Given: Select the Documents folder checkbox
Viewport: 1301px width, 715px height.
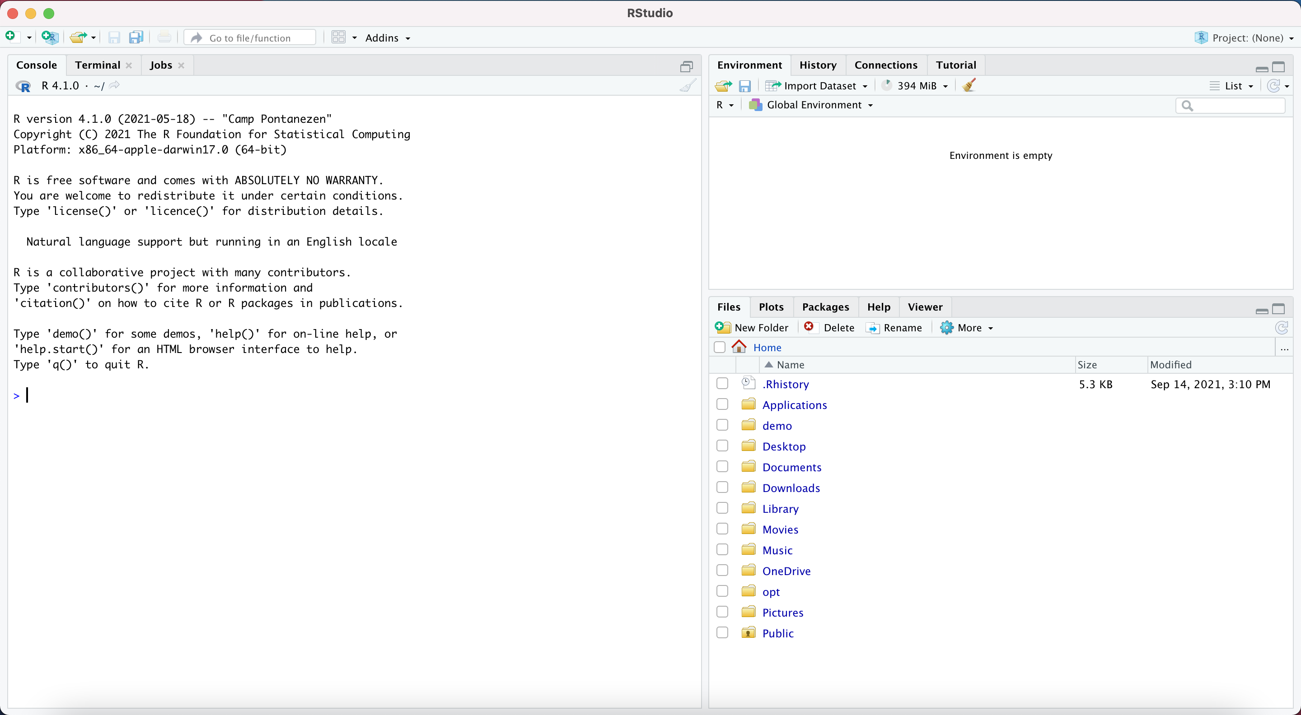Looking at the screenshot, I should click(721, 466).
